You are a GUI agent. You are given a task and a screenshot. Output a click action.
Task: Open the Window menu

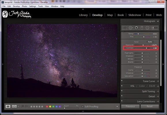click(55, 6)
